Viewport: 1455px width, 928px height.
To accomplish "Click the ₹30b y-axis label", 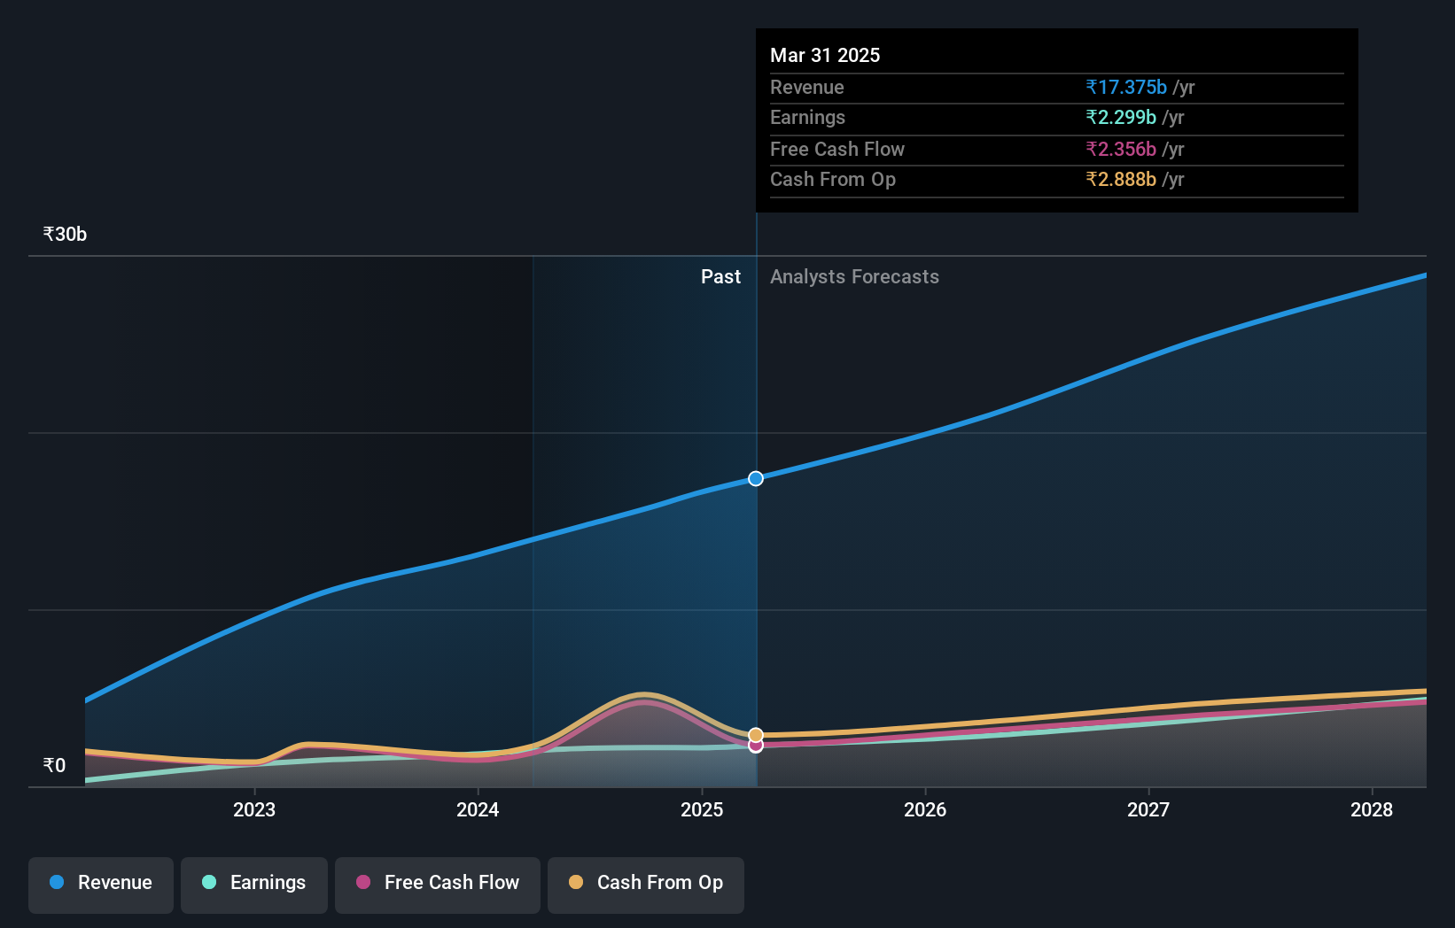I will 65,234.
